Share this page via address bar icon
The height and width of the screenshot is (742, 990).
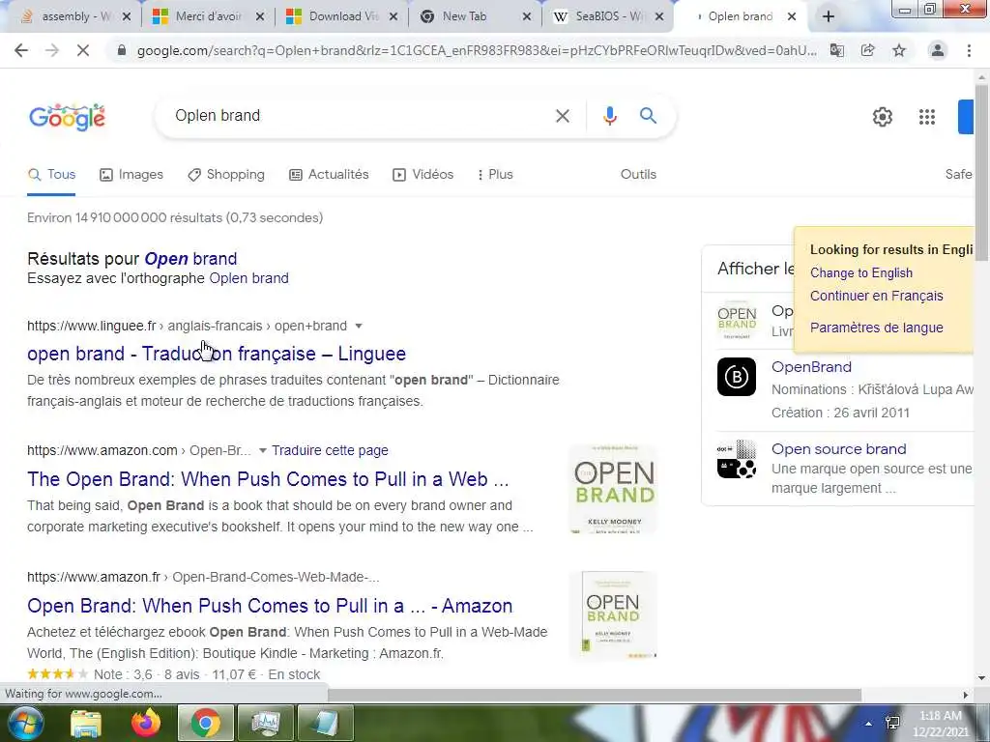[868, 50]
